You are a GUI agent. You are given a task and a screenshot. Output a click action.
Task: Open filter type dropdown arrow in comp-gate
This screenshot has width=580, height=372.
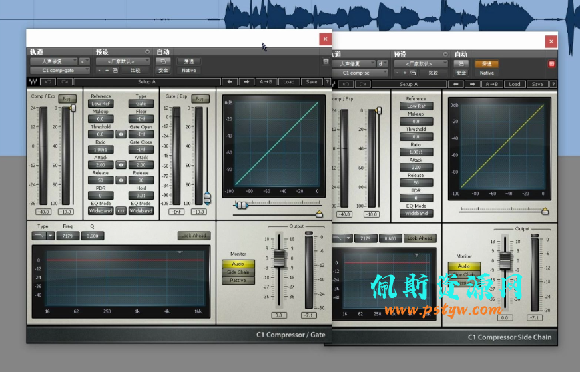pos(51,236)
